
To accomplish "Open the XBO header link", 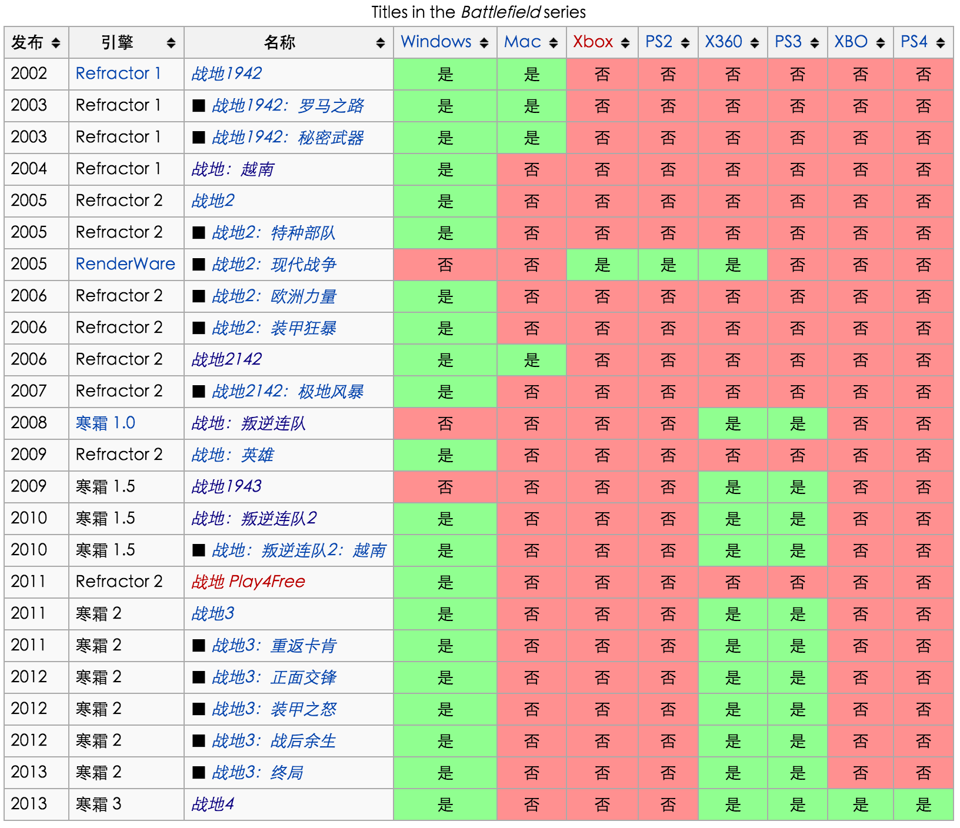I will pyautogui.click(x=851, y=42).
